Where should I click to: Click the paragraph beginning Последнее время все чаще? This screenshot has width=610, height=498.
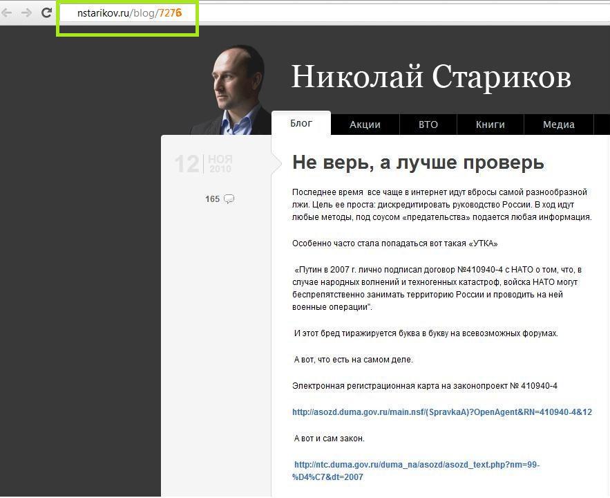pos(442,205)
